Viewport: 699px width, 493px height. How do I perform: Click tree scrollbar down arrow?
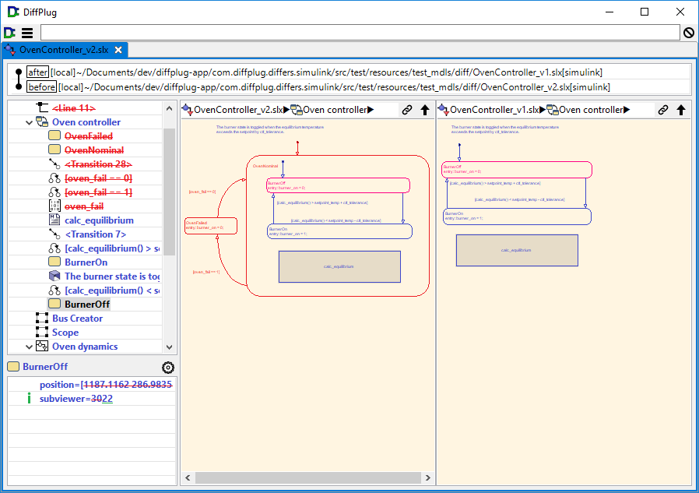tap(169, 347)
